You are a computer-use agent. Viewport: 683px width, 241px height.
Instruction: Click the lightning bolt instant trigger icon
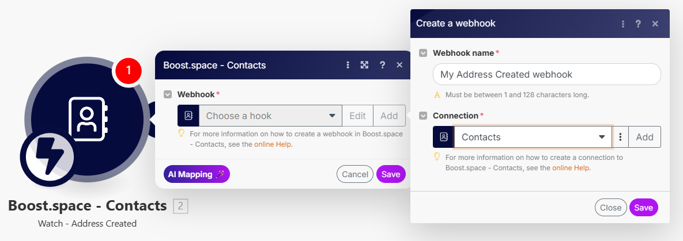[x=47, y=157]
